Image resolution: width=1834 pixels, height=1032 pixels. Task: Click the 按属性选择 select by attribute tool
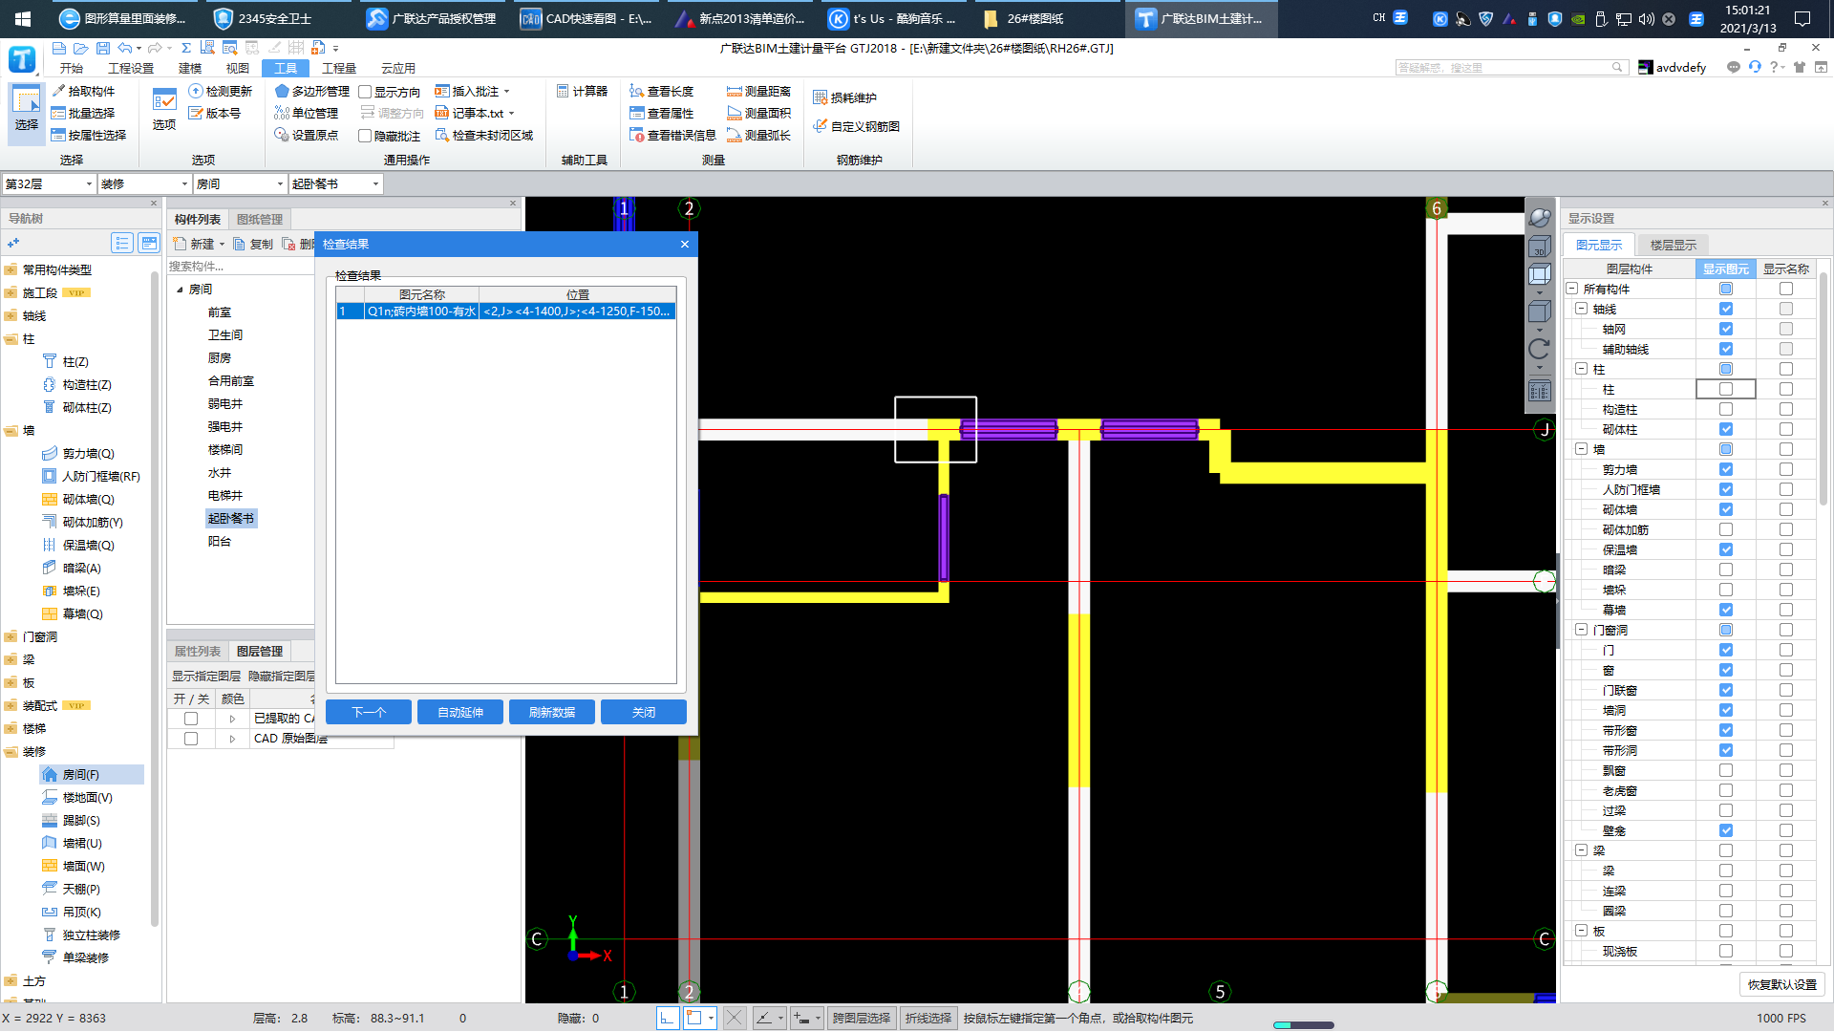(89, 135)
